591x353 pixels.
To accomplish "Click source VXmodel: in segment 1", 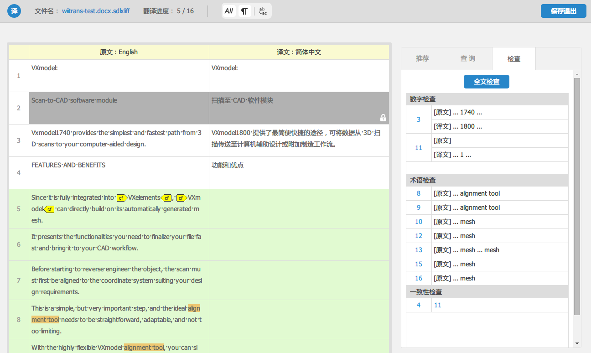I will pyautogui.click(x=45, y=68).
